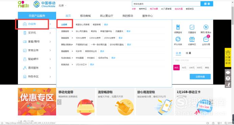
Task: Open the data usage query chart icon
Action: 192,27
